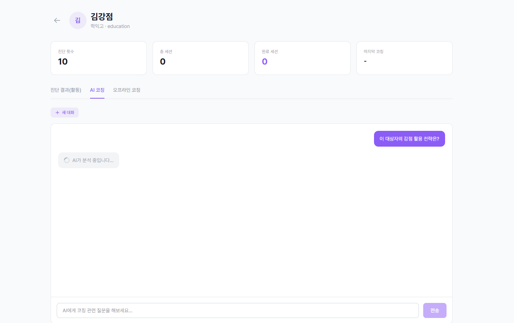This screenshot has width=514, height=323.
Task: Click the 총 세션 stat card
Action: click(200, 58)
